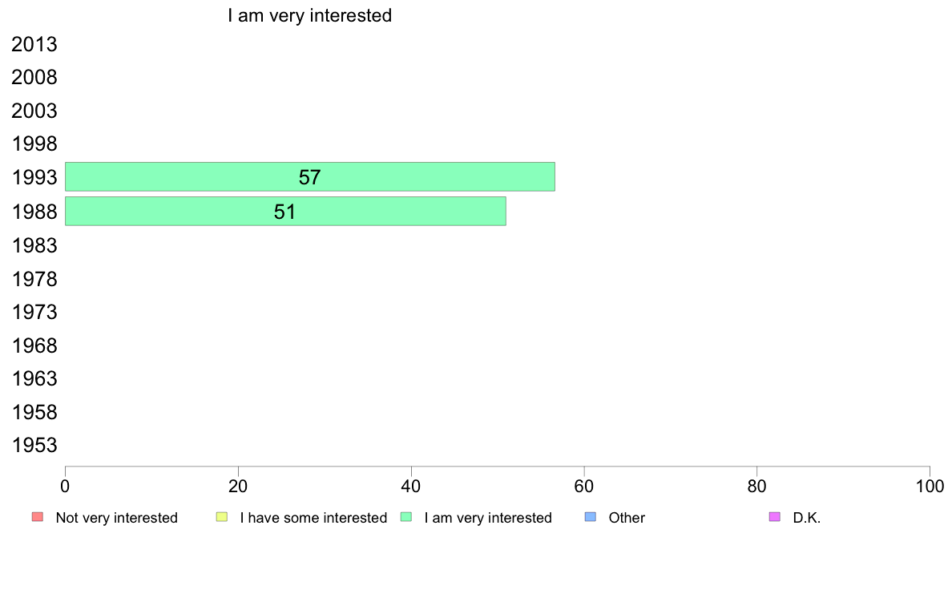Click the D.K. legend label text
Screen dimensions: 952x590
pos(807,518)
